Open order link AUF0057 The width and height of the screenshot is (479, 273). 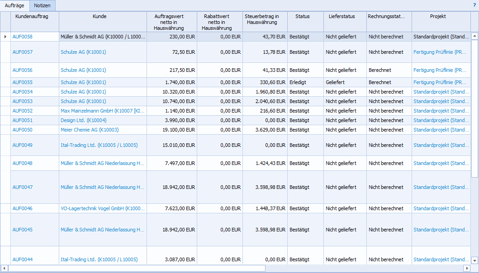[23, 52]
